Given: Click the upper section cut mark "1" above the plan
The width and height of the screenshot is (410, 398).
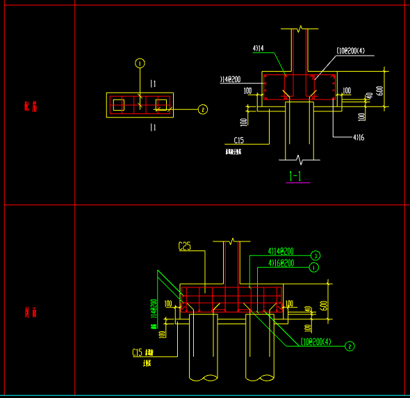Looking at the screenshot, I should click(153, 83).
